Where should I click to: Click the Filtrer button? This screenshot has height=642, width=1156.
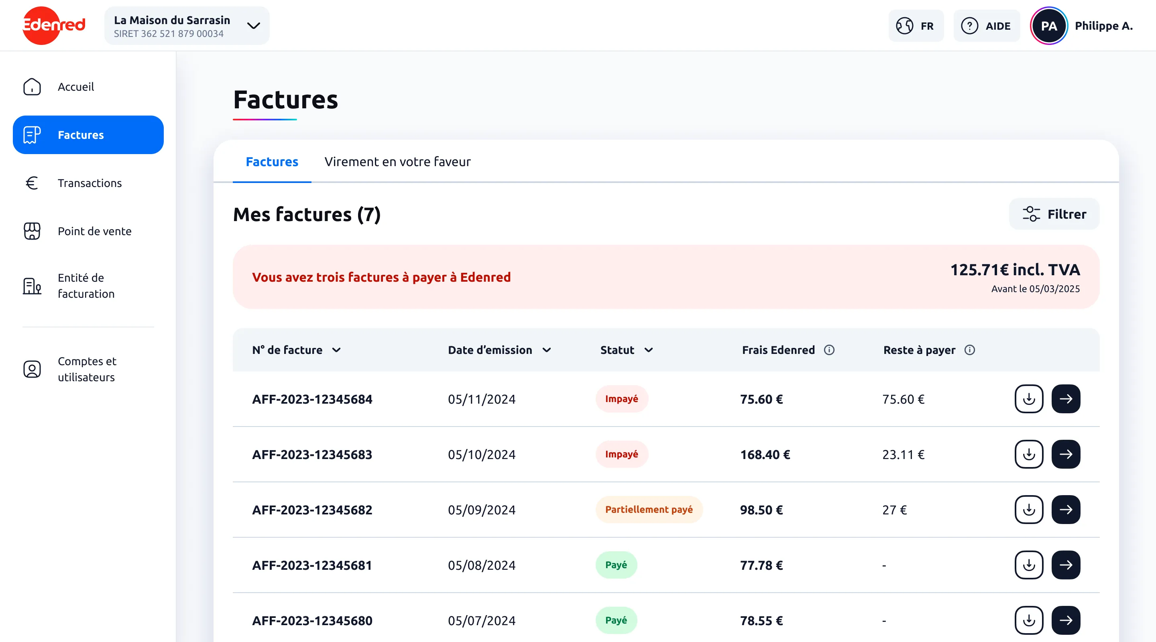pos(1054,214)
